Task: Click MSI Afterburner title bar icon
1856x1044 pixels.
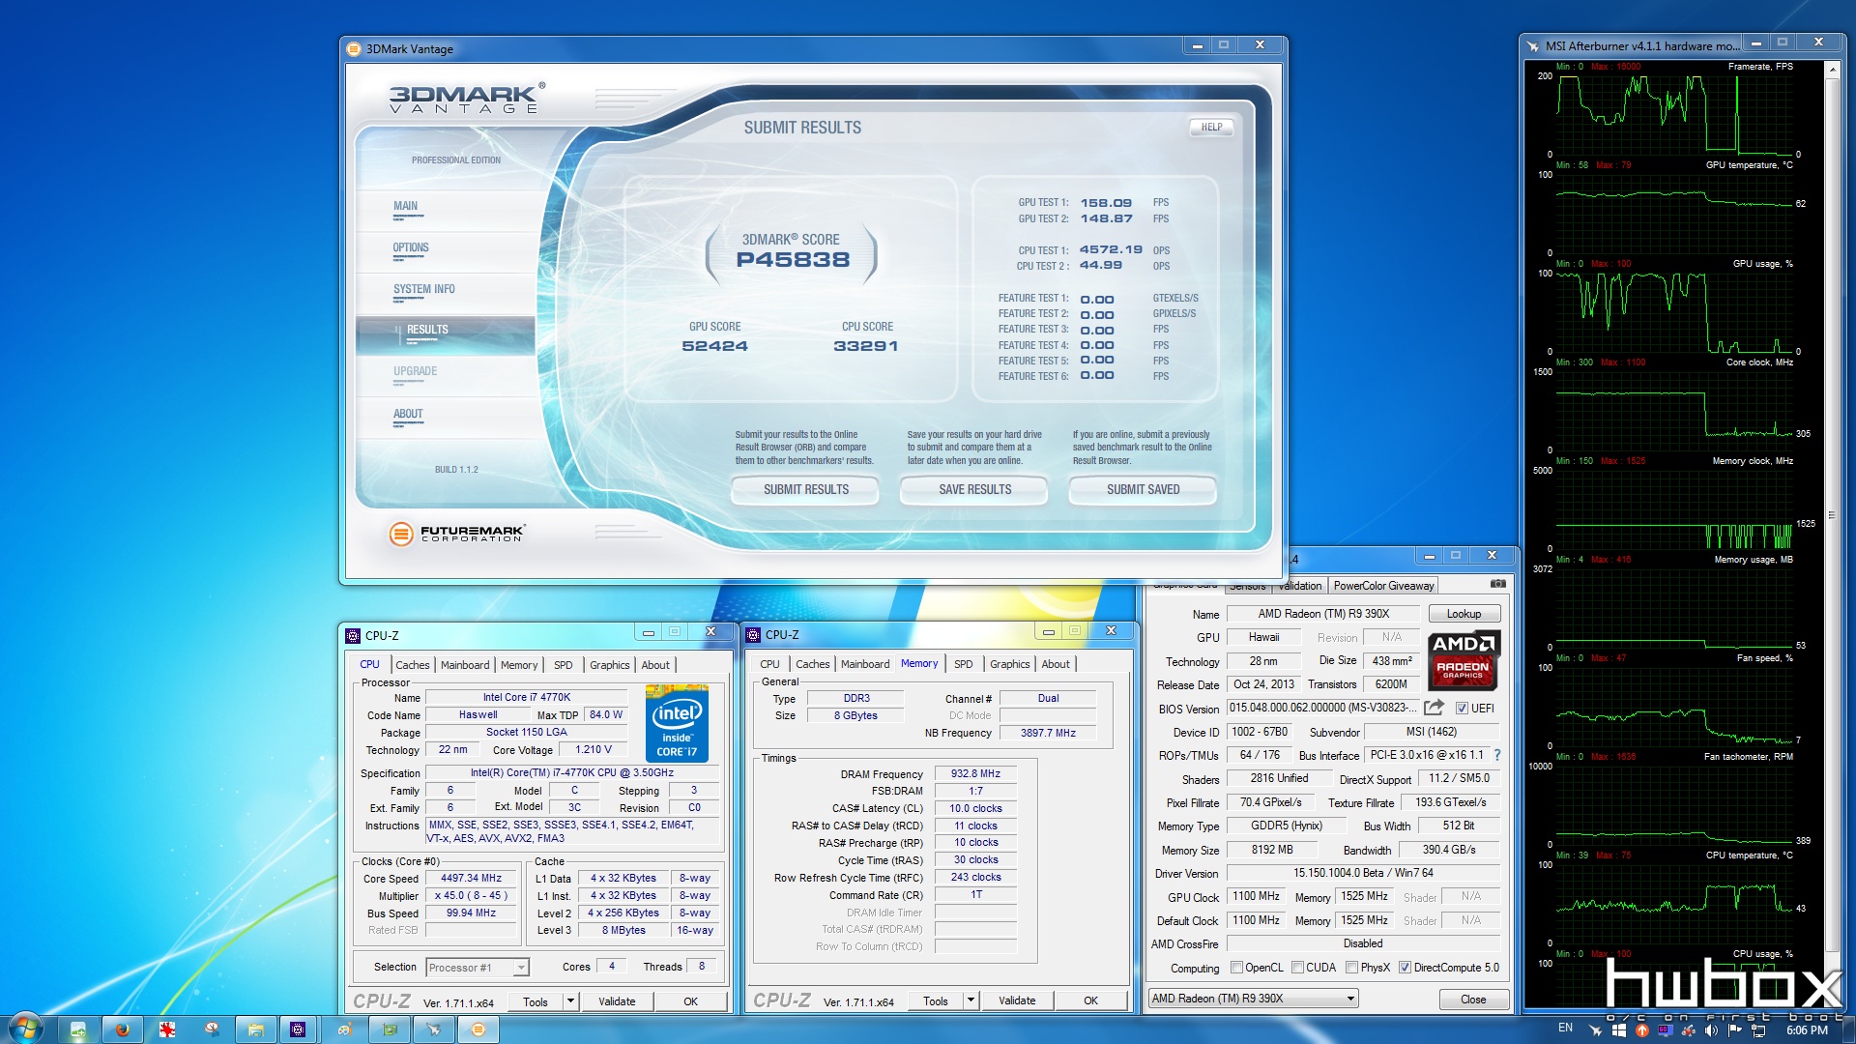Action: pos(1532,45)
